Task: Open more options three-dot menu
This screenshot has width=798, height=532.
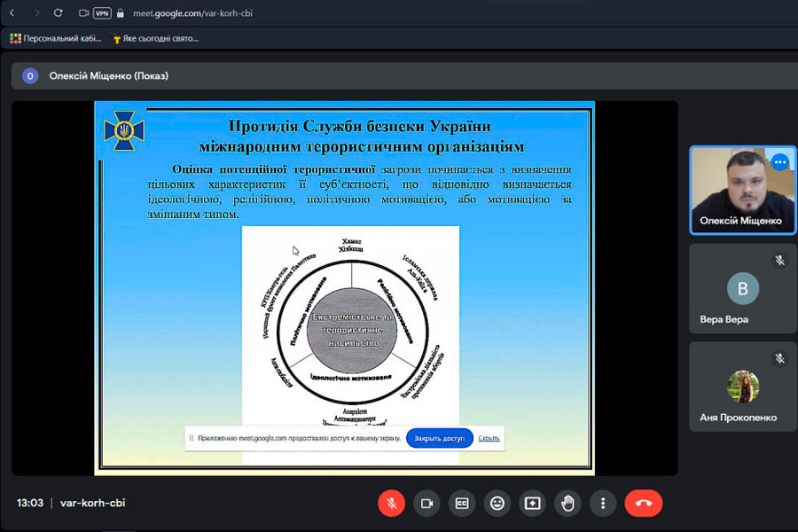Action: (603, 503)
